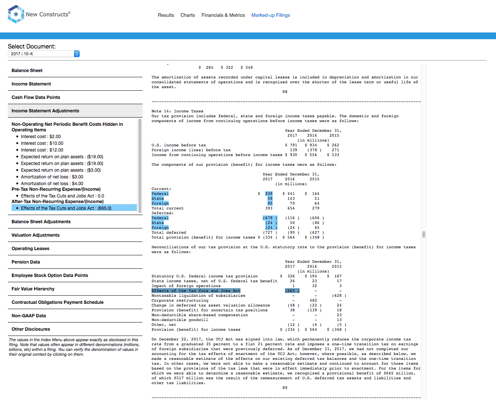Select highlighted Tax Cuts item : (665.0)
The height and width of the screenshot is (405, 496).
[x=74, y=208]
